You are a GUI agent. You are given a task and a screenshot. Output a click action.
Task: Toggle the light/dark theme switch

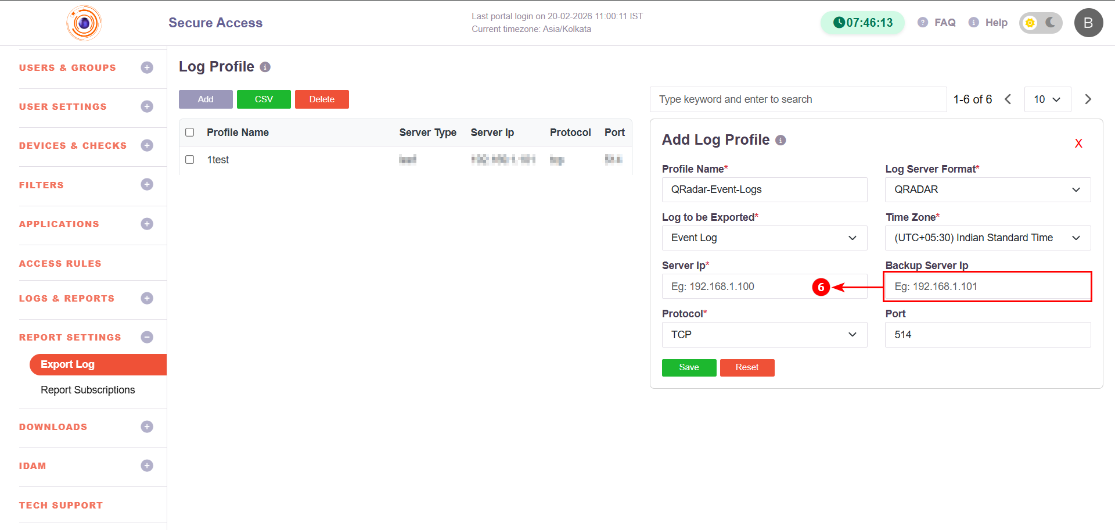[x=1041, y=23]
